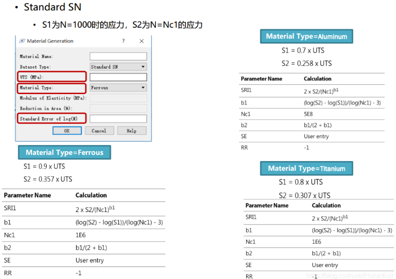Click the Modulus of Elasticity field
Viewport: 396px width, 279px height.
click(x=118, y=98)
